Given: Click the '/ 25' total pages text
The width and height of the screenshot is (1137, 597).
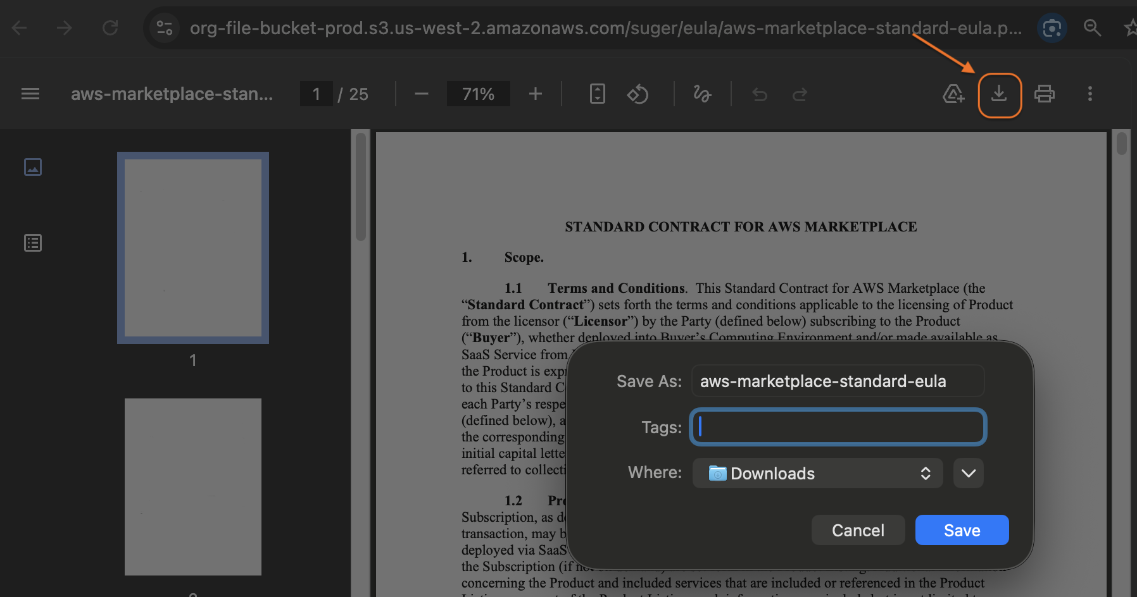Looking at the screenshot, I should click(x=353, y=94).
